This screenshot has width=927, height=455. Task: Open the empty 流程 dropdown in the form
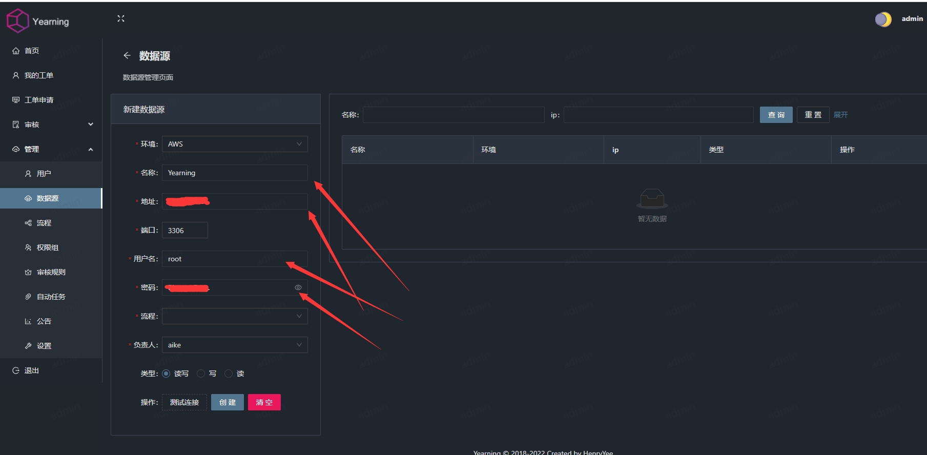click(235, 316)
